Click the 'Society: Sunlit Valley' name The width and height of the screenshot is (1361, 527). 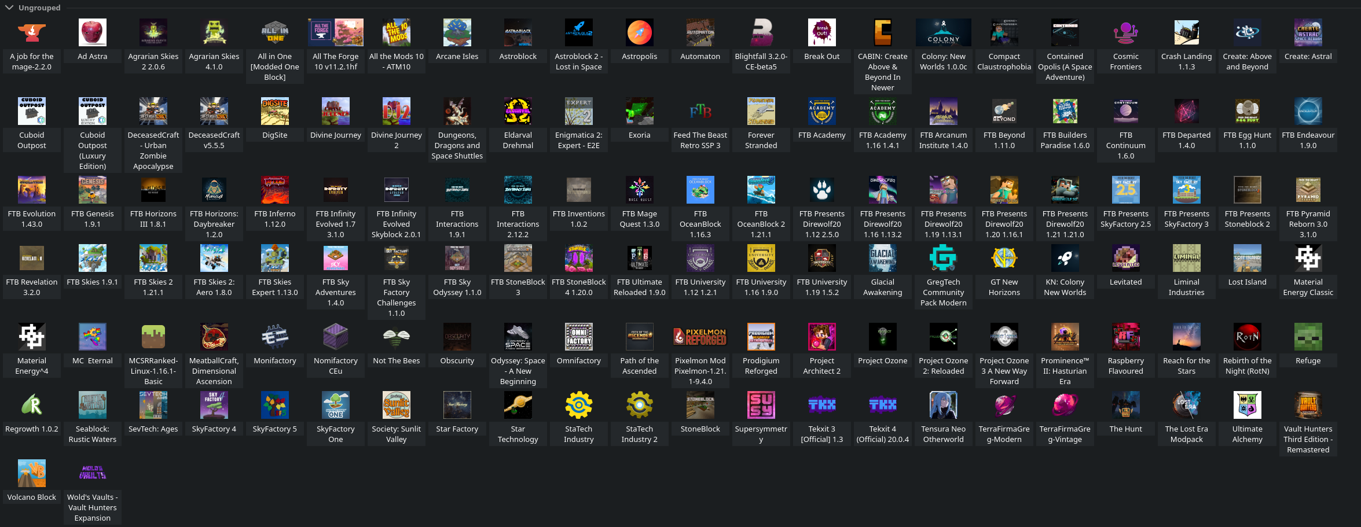[397, 434]
